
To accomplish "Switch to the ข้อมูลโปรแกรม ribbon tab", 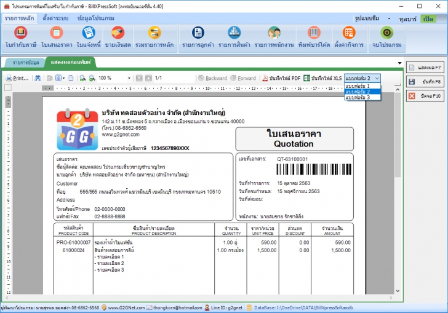I will tap(96, 18).
